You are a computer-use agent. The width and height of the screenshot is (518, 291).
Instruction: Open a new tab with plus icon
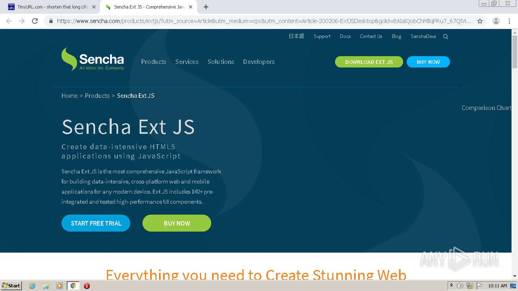pos(206,7)
